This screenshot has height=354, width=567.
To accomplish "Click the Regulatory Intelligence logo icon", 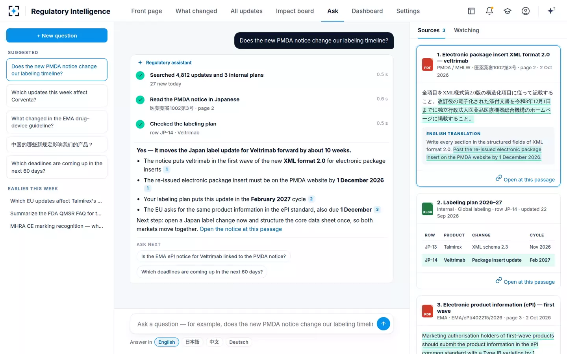I will point(14,11).
